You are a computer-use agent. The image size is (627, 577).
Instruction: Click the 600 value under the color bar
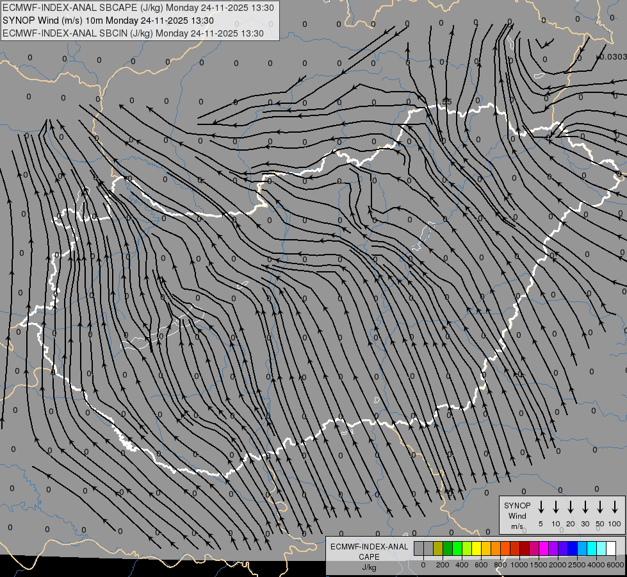coord(481,565)
